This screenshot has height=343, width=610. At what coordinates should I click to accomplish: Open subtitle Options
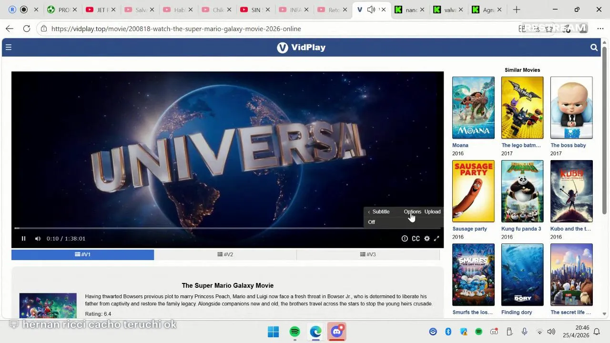(x=412, y=212)
